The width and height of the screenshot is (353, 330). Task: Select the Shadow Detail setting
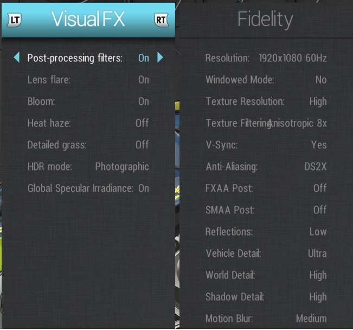pyautogui.click(x=266, y=297)
